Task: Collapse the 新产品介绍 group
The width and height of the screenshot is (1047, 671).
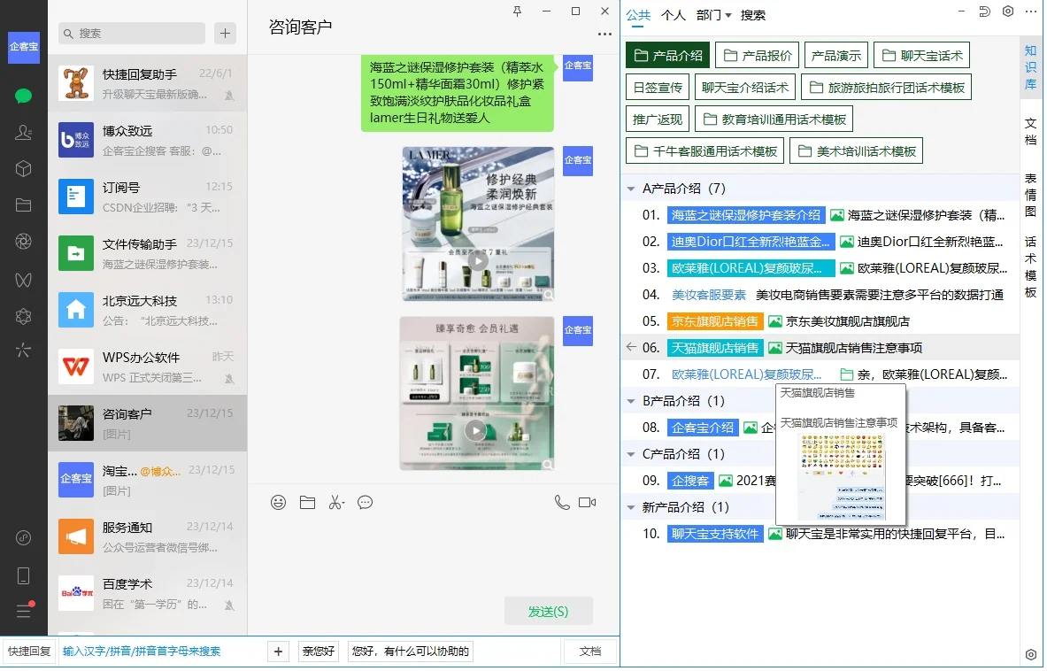Action: pos(632,509)
